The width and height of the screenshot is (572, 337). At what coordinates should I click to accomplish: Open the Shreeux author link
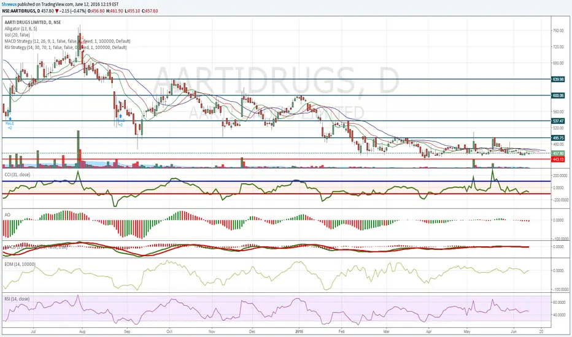coord(9,4)
